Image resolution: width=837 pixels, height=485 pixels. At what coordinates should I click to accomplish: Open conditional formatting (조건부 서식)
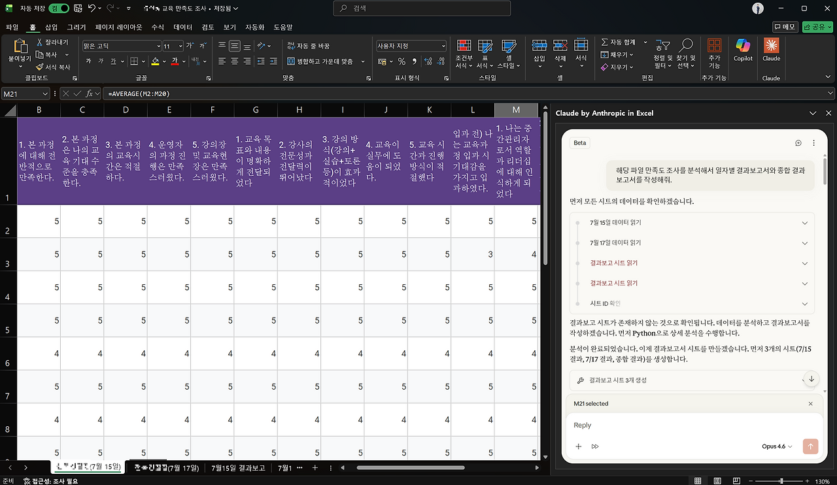[464, 52]
